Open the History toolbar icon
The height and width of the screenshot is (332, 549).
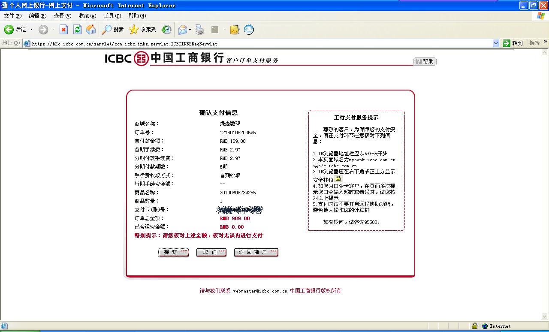pos(166,30)
